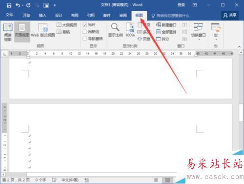Viewport: 244px width, 184px height.
Task: Click 全部重排 arrange all
Action: 166,32
